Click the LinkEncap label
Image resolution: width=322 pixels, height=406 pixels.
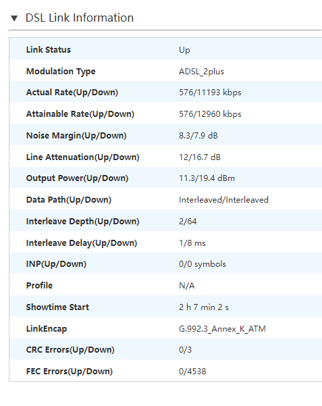(47, 328)
